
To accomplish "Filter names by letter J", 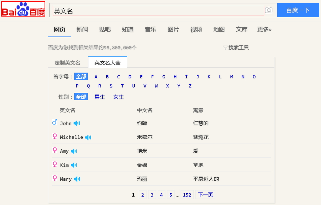I will pyautogui.click(x=197, y=77).
